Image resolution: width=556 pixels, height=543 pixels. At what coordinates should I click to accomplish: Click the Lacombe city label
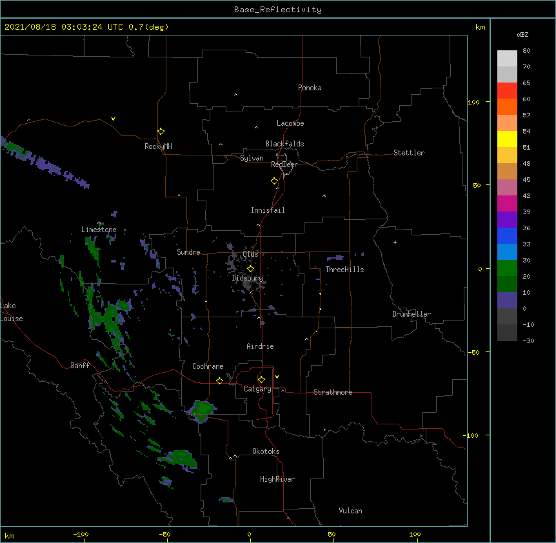(290, 123)
